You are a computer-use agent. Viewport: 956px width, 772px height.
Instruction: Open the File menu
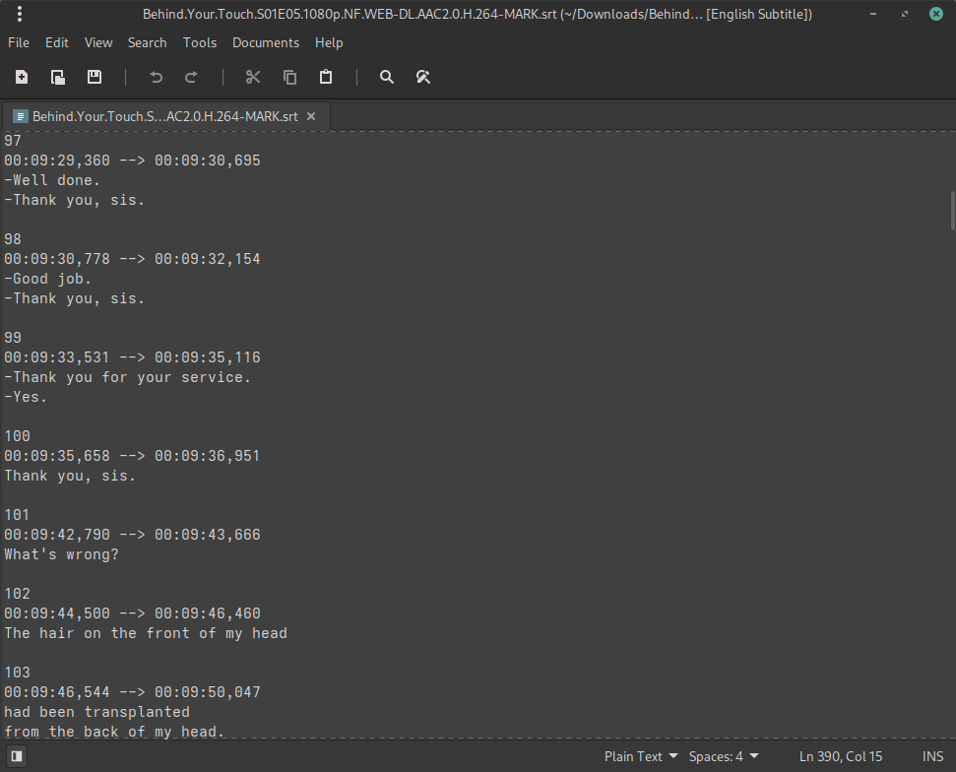pos(19,42)
